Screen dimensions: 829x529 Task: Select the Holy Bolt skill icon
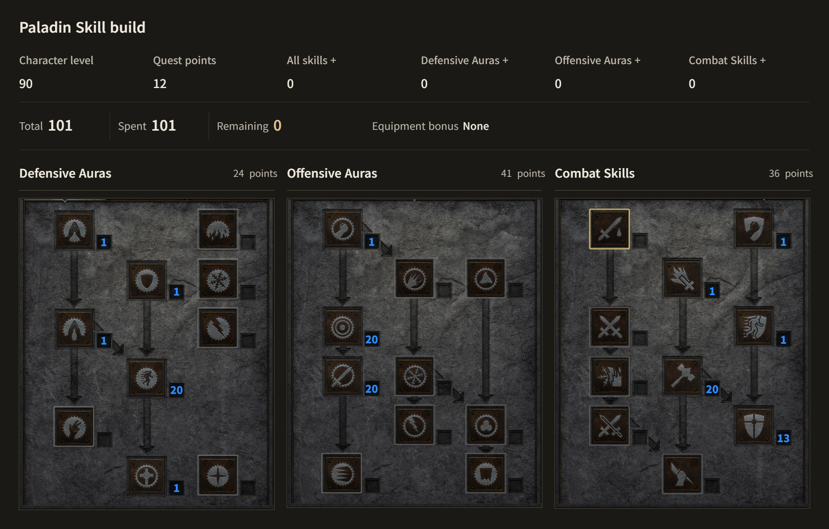pyautogui.click(x=682, y=278)
